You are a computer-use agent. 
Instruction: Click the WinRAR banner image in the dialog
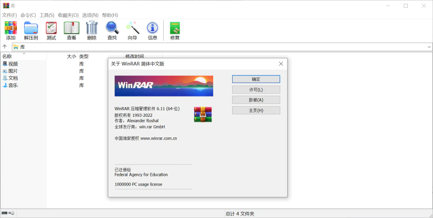tap(164, 86)
